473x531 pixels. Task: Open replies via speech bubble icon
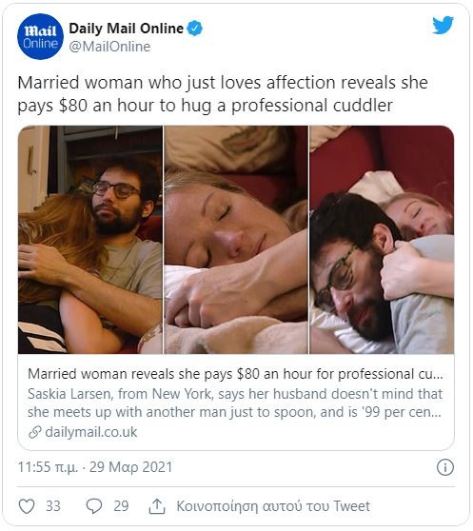click(94, 506)
